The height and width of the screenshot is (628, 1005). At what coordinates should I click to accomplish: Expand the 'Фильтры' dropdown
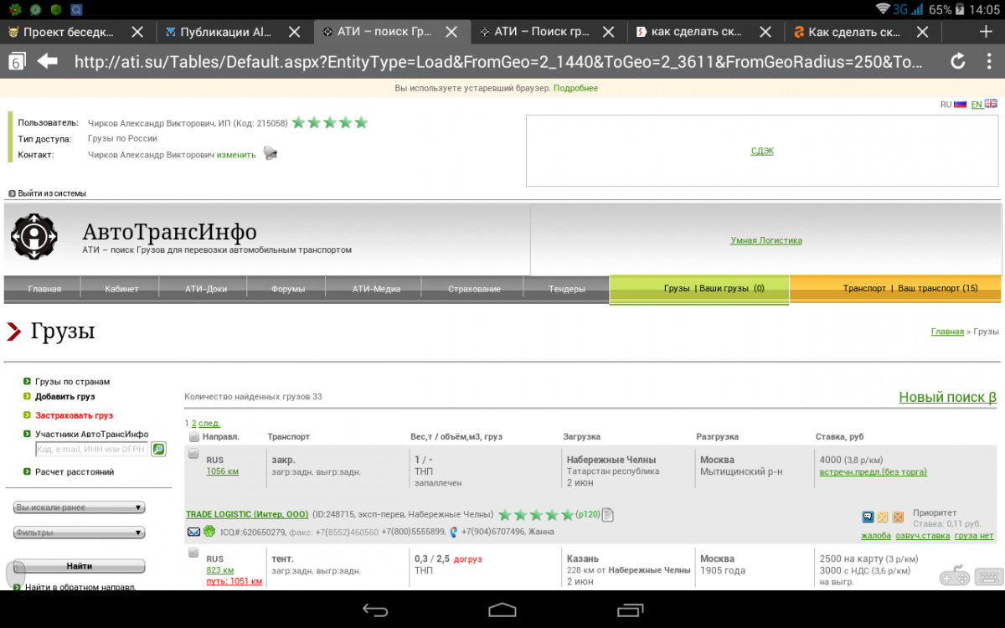point(80,533)
